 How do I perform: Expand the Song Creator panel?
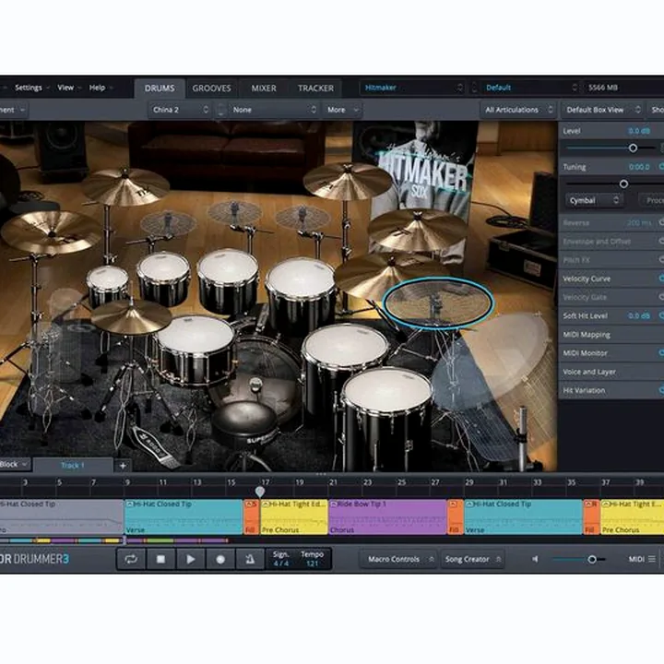[x=472, y=560]
